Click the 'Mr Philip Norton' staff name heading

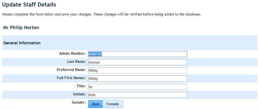(x=21, y=28)
